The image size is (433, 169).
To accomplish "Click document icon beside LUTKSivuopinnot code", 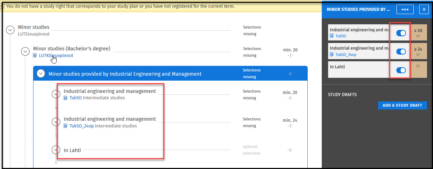I will point(35,56).
